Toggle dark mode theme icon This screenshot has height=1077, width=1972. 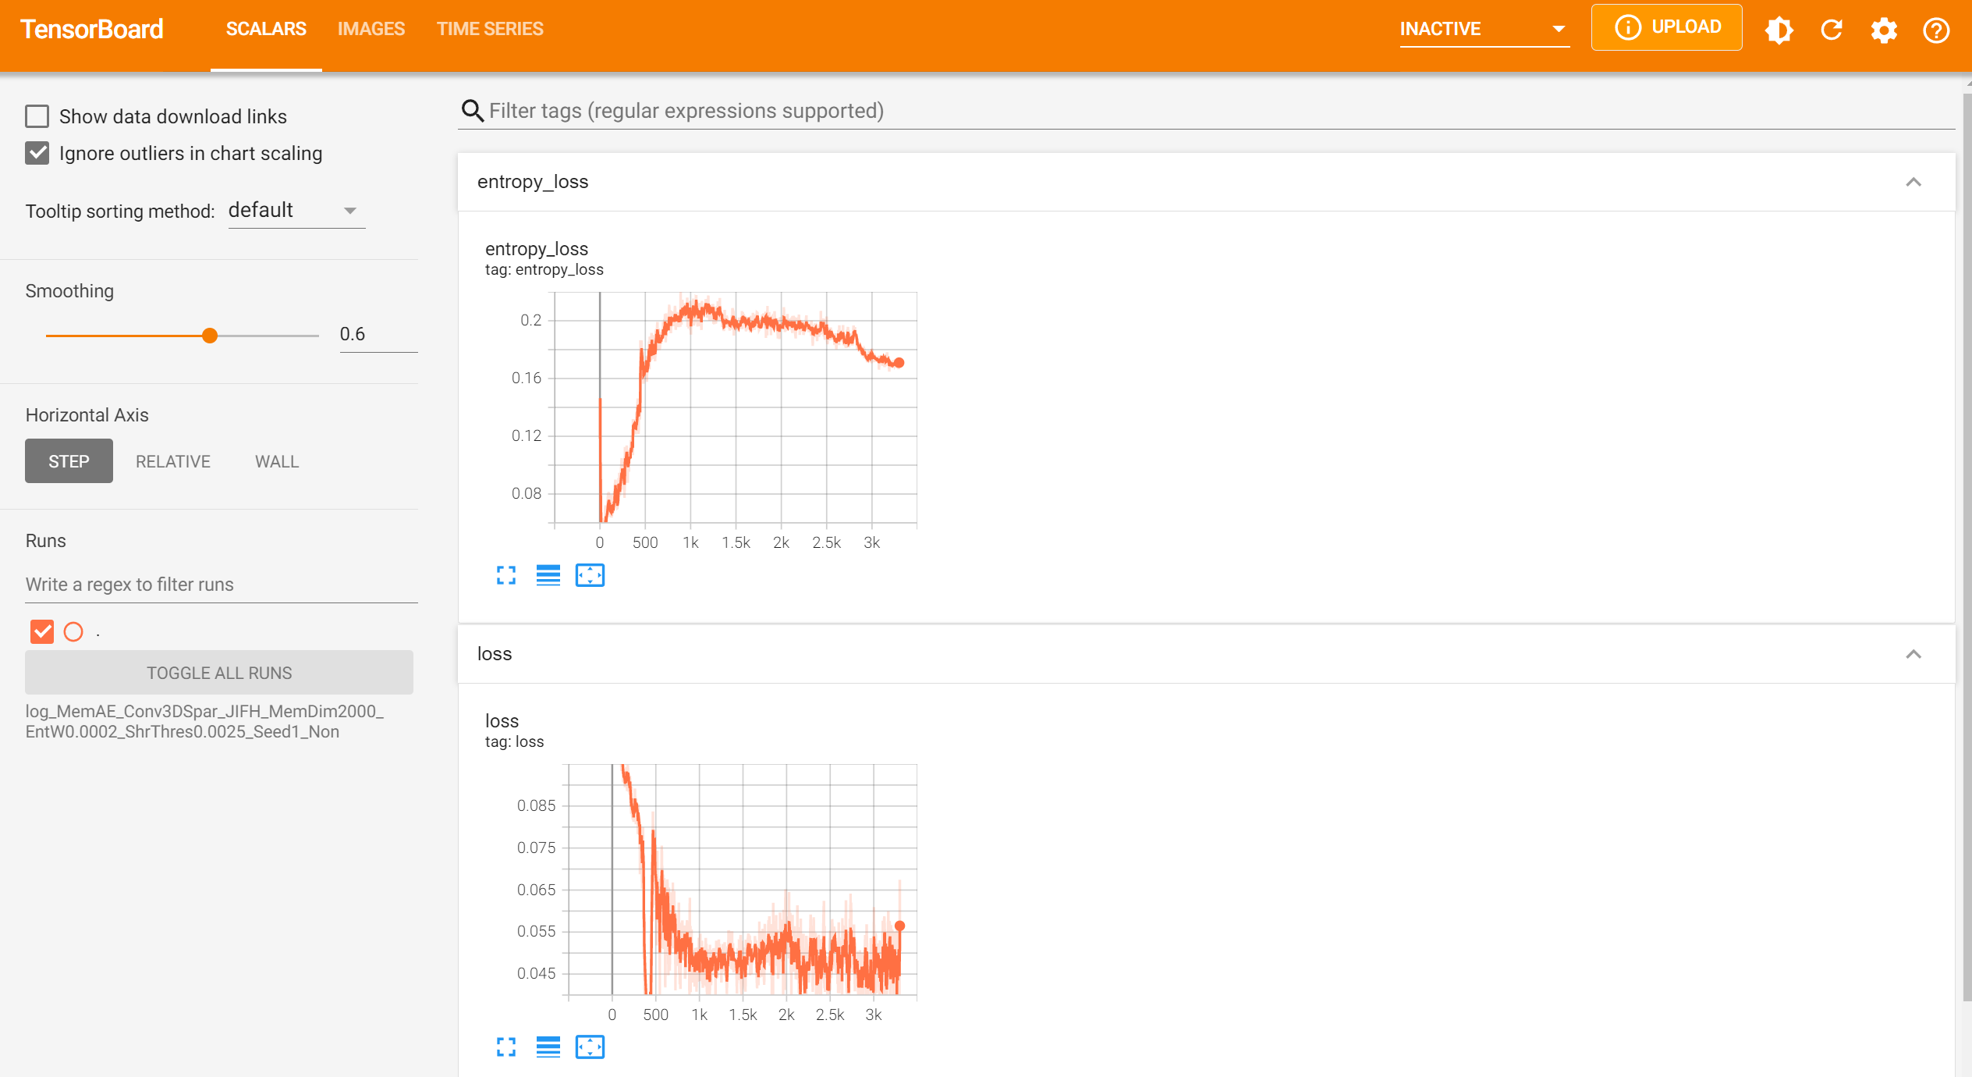[x=1779, y=30]
